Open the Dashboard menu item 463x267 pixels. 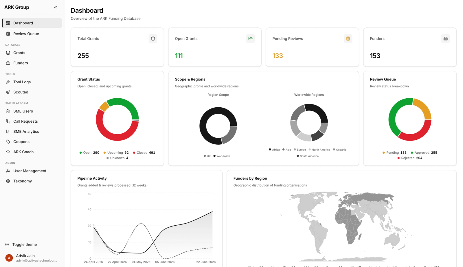32,23
